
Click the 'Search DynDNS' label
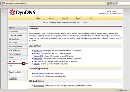(x=15, y=72)
